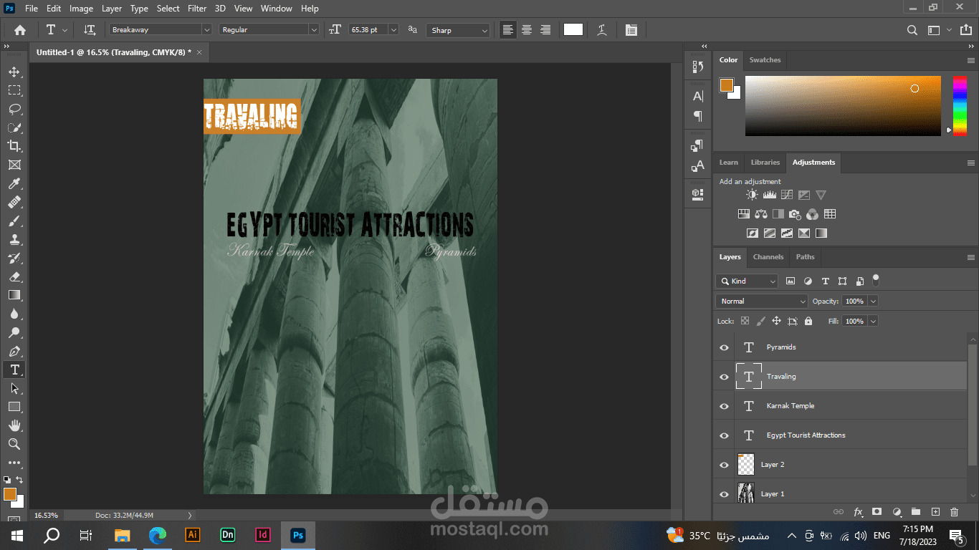This screenshot has width=979, height=550.
Task: Open the Filter menu
Action: coord(197,9)
